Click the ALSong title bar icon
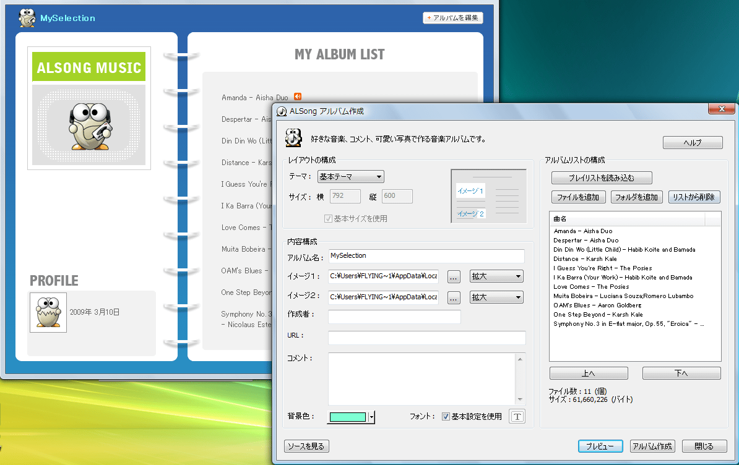 282,111
